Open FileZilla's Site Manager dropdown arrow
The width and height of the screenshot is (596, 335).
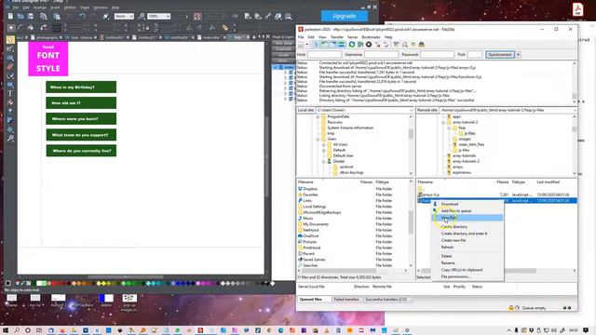(x=307, y=45)
